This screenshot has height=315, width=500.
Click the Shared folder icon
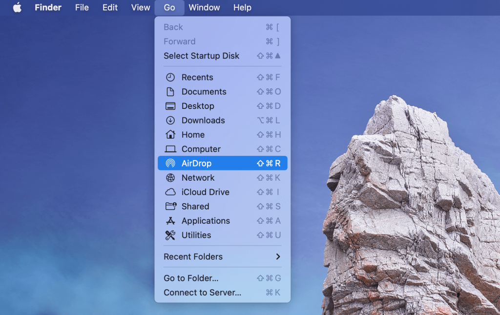pos(170,206)
